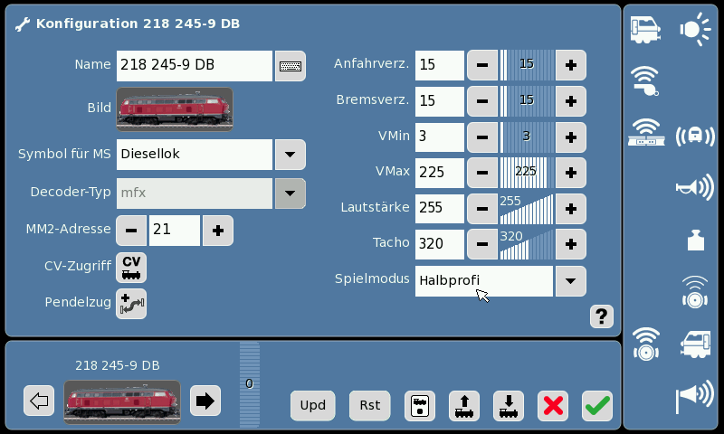Viewport: 724px width, 434px height.
Task: Decrease VMin with minus
Action: pos(482,137)
